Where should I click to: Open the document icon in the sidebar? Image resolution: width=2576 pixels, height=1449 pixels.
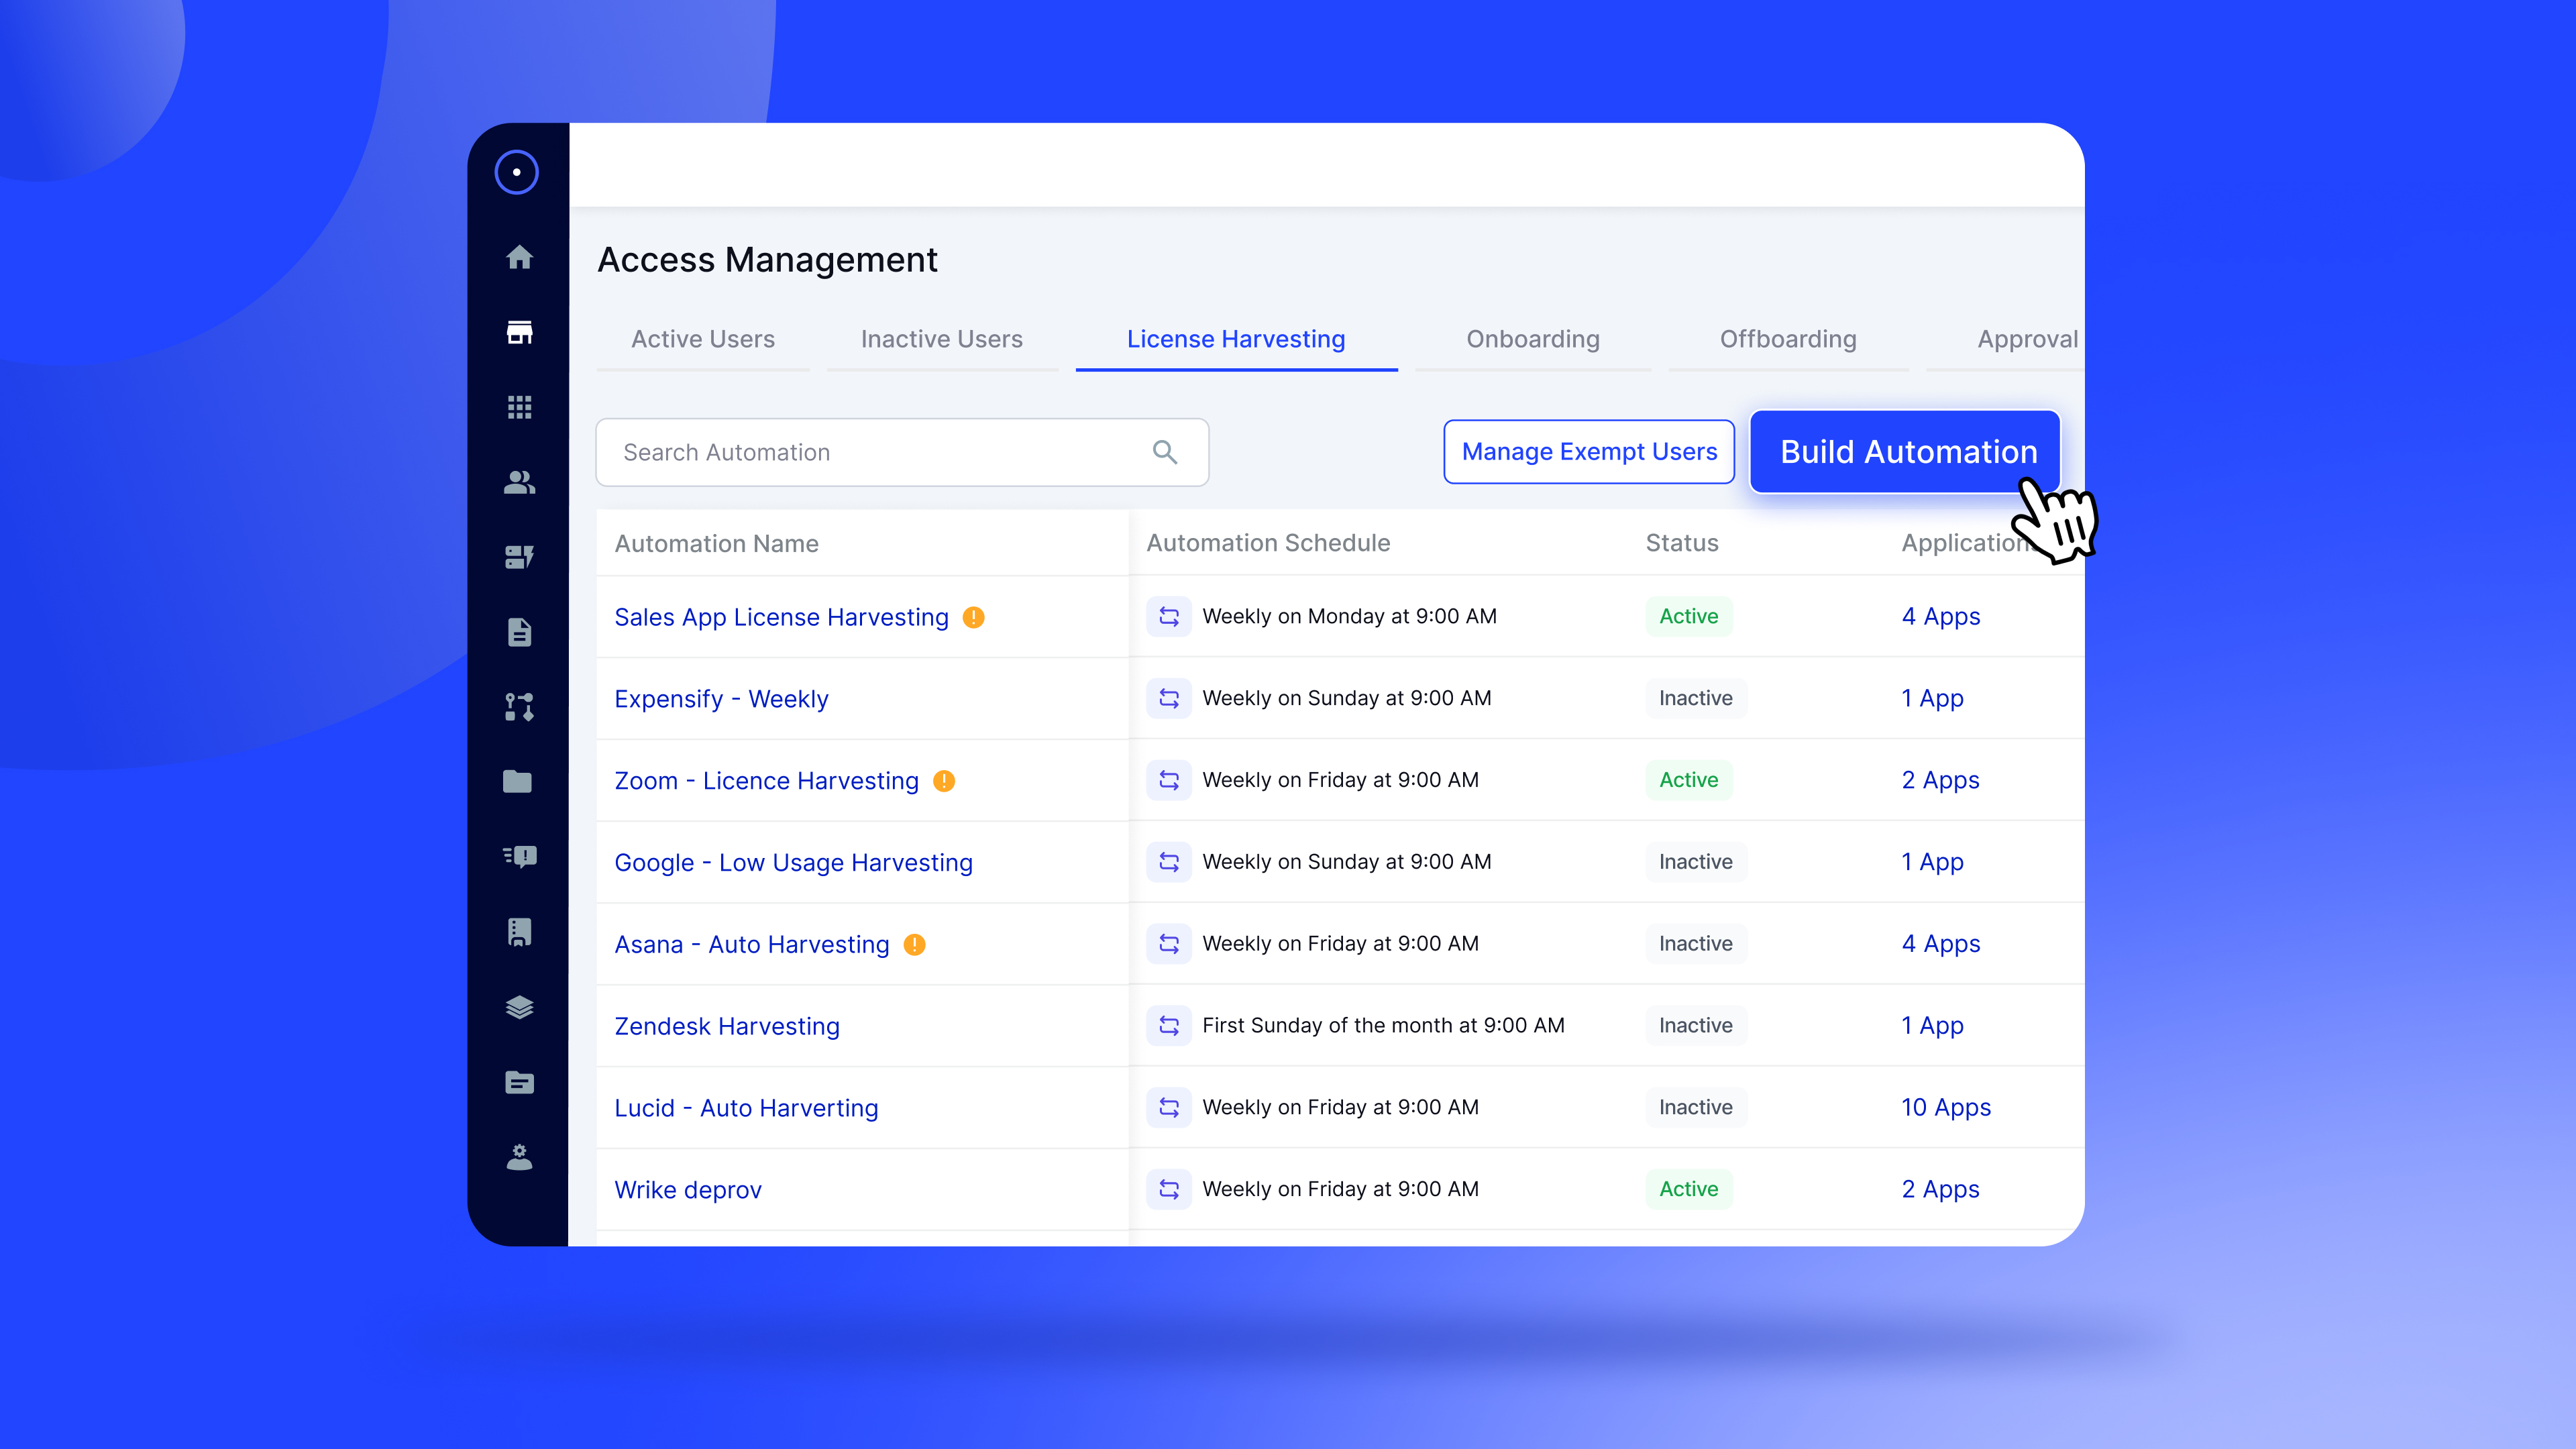[519, 632]
